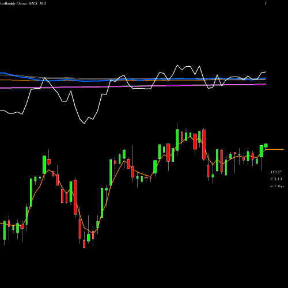This screenshot has width=288, height=288.
Task: Click the price value 189.57
Action: (x=276, y=172)
